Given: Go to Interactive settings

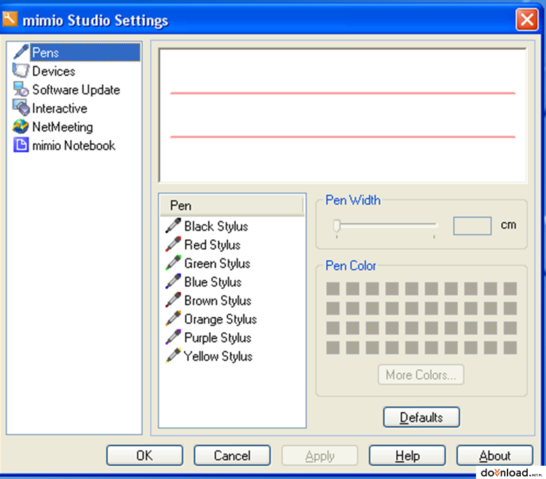Looking at the screenshot, I should tap(59, 108).
